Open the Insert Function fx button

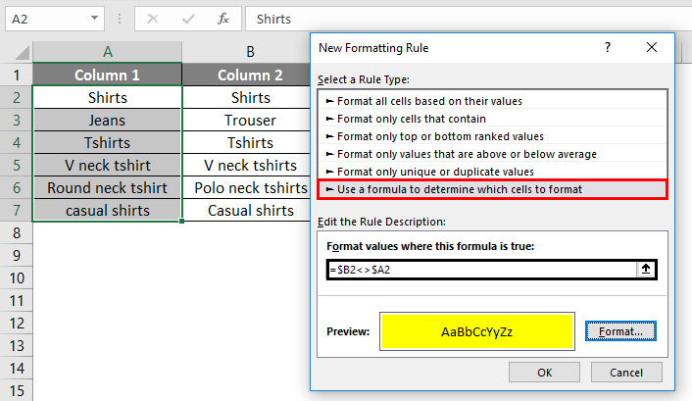click(x=223, y=18)
